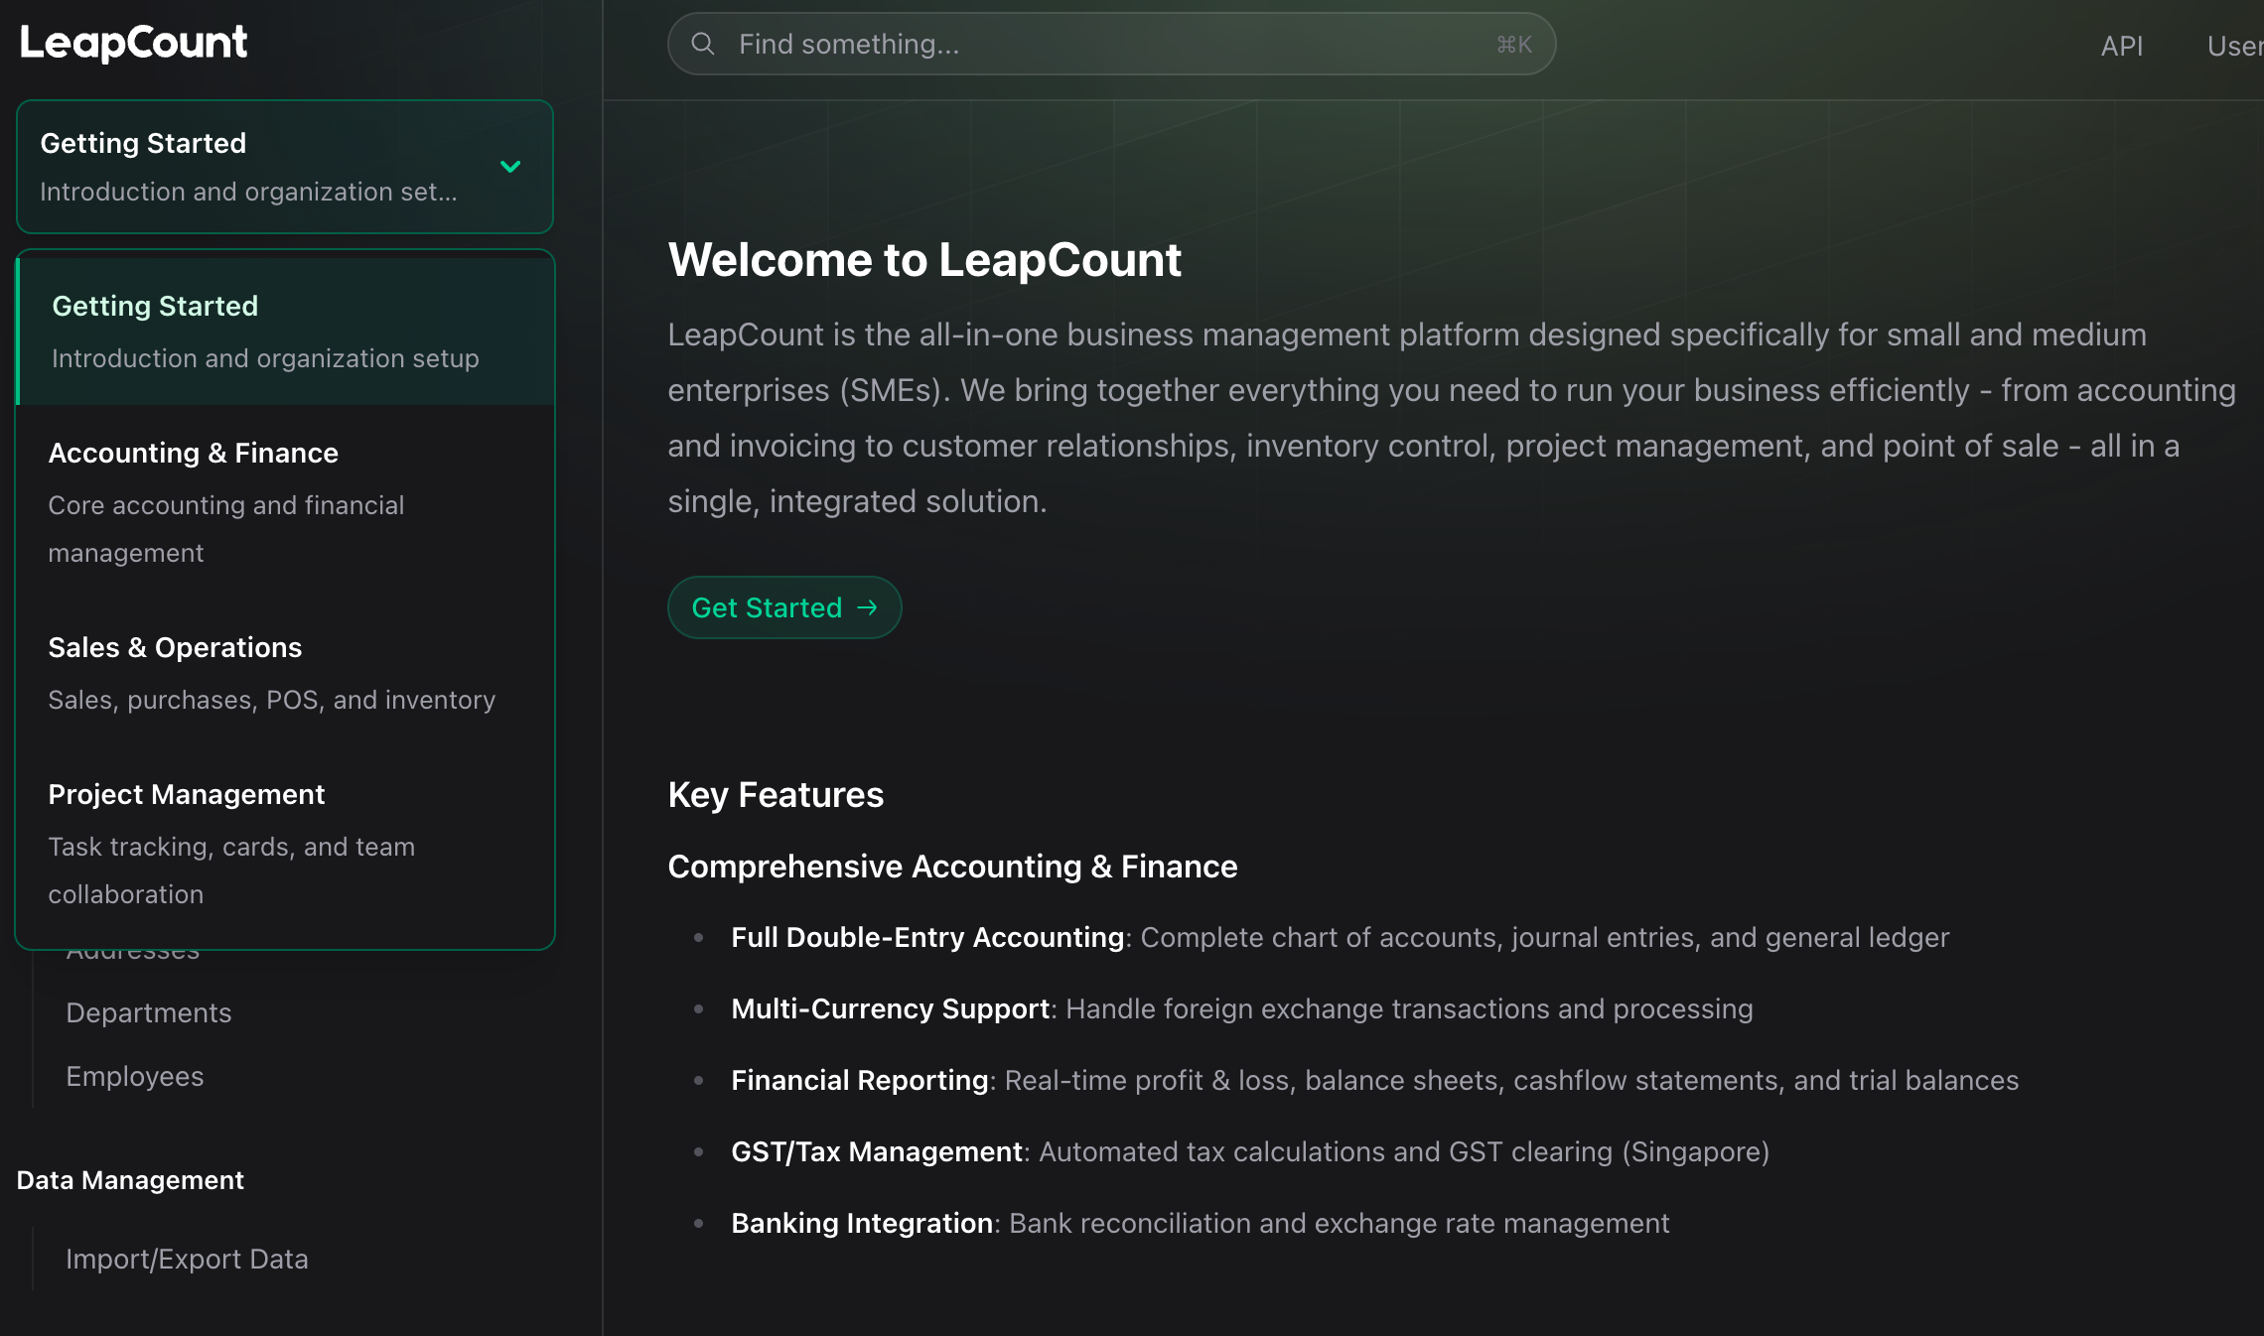Screen dimensions: 2264x1336
Task: Open the API link in header
Action: 2121,46
